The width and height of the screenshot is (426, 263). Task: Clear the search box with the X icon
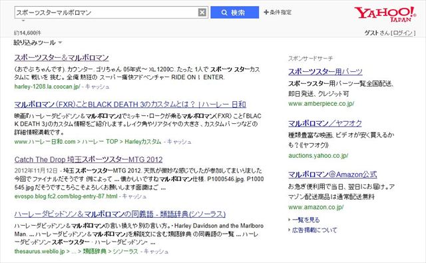pos(202,12)
